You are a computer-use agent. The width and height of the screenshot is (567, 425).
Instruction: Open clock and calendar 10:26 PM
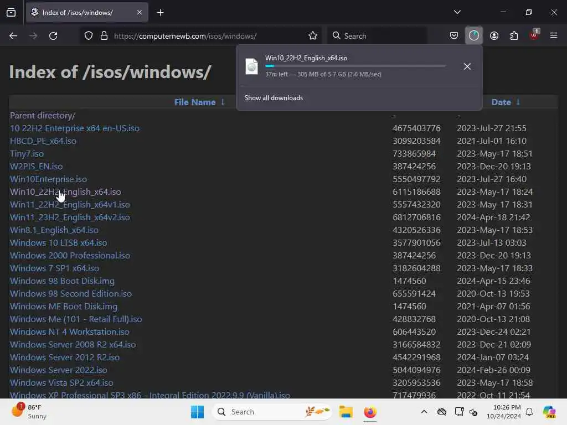tap(503, 412)
